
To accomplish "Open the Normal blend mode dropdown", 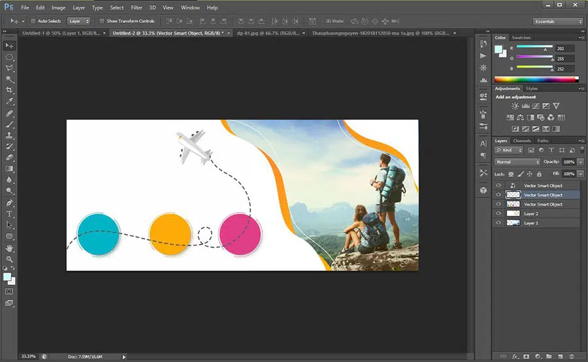I will tap(517, 162).
